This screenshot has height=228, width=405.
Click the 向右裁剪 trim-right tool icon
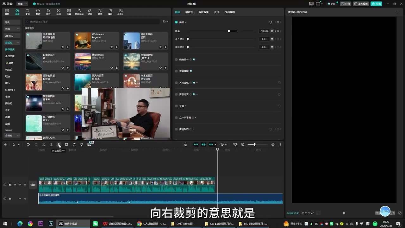(59, 144)
